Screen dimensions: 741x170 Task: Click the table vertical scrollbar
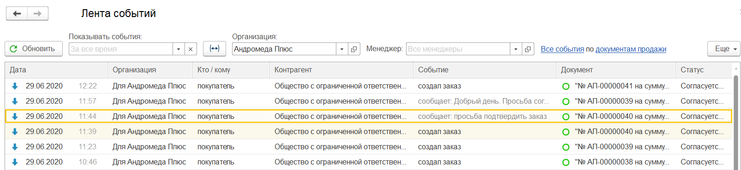[736, 120]
